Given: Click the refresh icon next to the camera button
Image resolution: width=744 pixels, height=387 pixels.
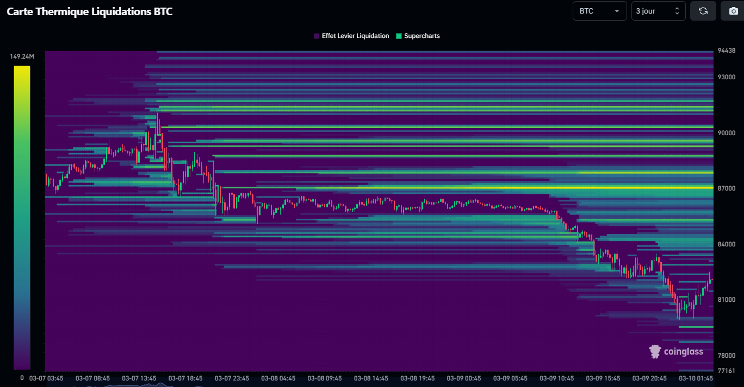Looking at the screenshot, I should [703, 11].
